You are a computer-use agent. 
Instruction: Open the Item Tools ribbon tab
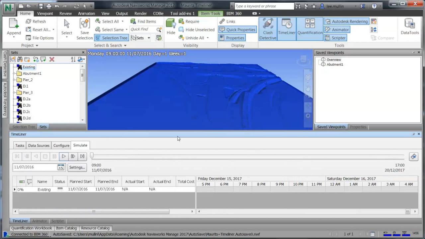pyautogui.click(x=210, y=14)
